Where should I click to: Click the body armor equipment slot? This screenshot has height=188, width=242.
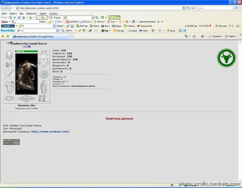tap(9, 87)
